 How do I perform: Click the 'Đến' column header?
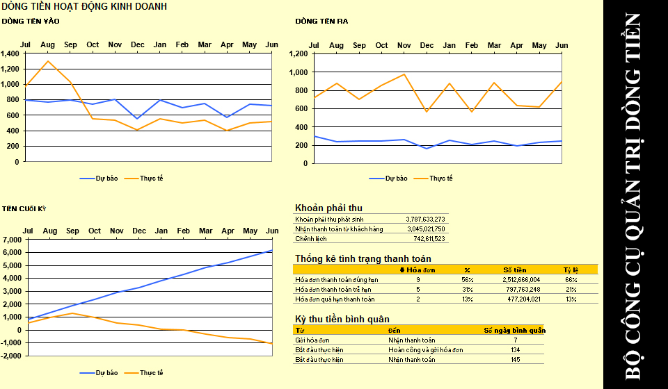tap(394, 331)
